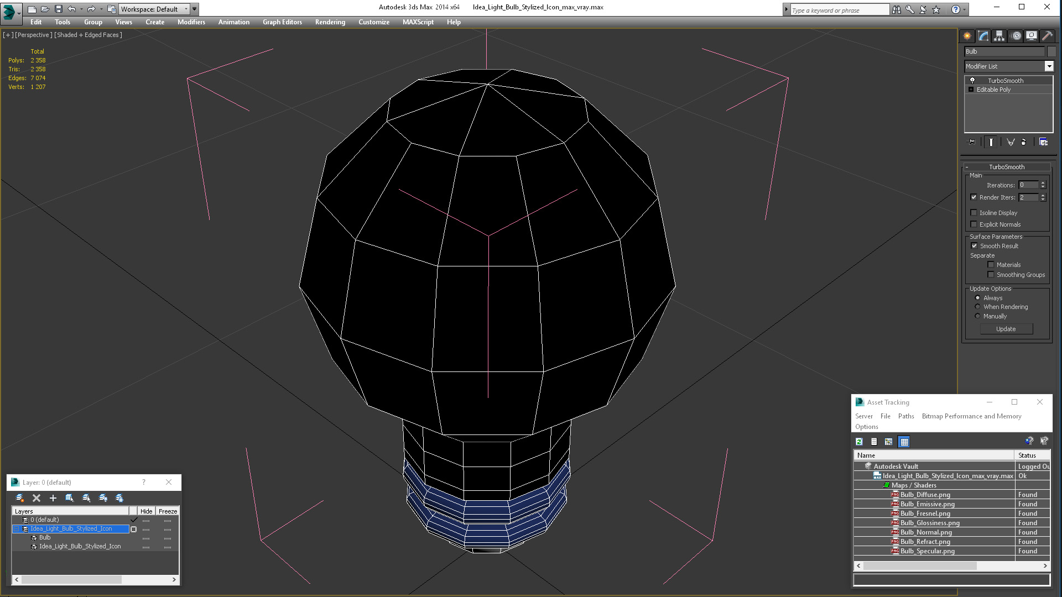Click Remove modifier from stack icon
This screenshot has width=1062, height=597.
1023,142
